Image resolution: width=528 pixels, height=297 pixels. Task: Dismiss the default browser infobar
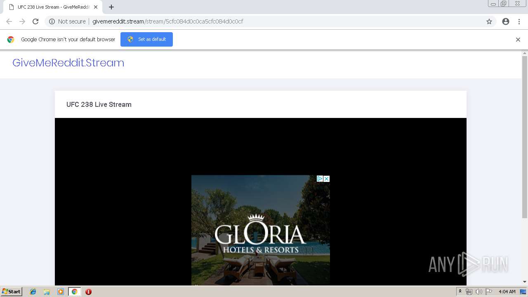pyautogui.click(x=518, y=40)
